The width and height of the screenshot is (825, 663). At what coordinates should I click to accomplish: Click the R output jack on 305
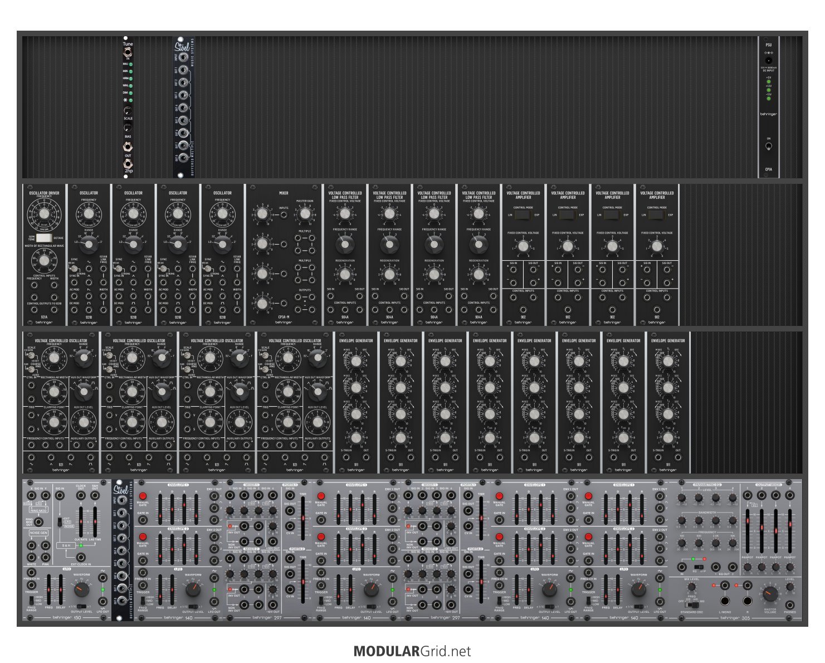click(748, 601)
